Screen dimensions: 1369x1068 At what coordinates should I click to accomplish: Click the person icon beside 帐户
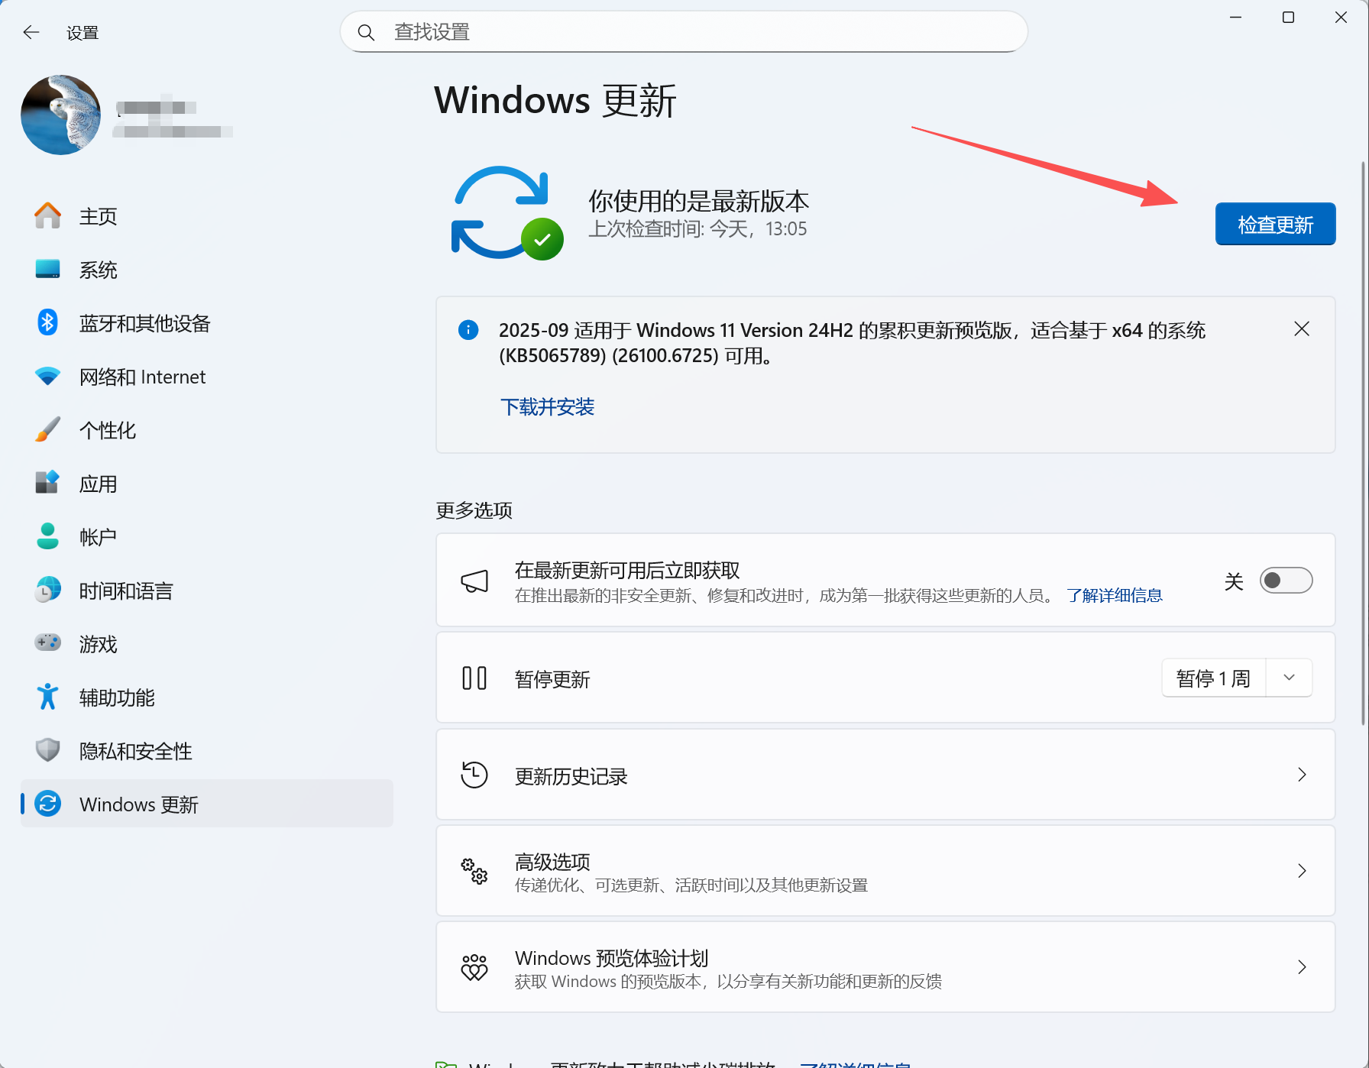[47, 537]
